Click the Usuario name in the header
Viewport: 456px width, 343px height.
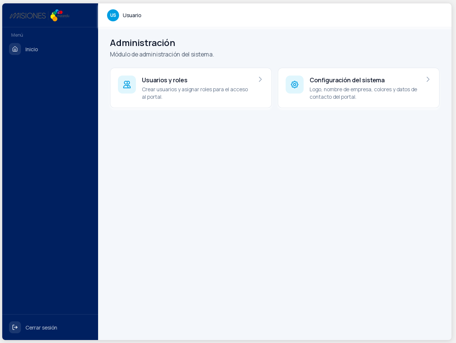coord(132,15)
